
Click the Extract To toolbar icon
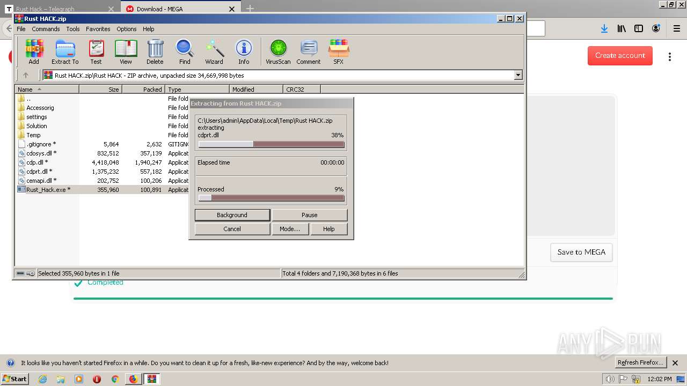click(65, 52)
